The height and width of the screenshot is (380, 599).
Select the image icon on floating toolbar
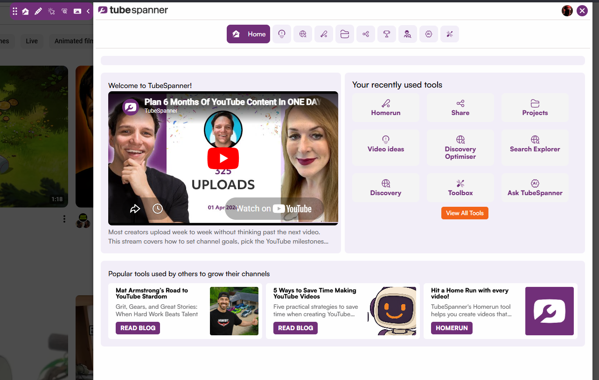tap(77, 11)
